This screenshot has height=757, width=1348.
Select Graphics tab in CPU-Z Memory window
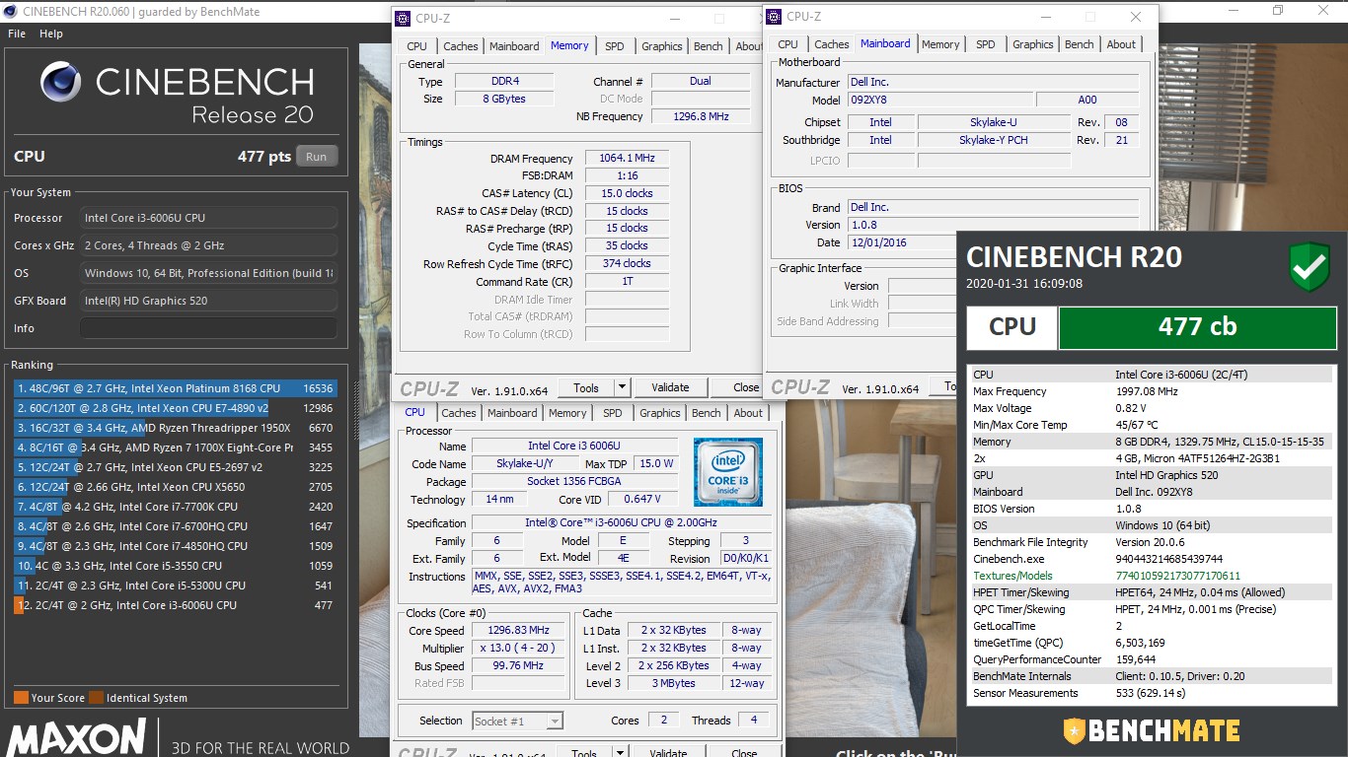point(661,46)
